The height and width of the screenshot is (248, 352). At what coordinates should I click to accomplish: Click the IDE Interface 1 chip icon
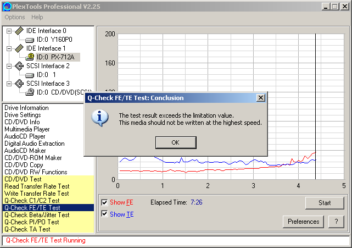(x=19, y=48)
